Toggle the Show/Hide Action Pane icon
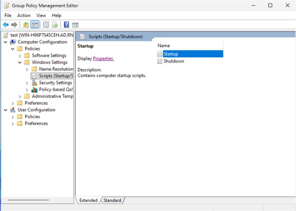The width and height of the screenshot is (296, 211). pos(75,25)
